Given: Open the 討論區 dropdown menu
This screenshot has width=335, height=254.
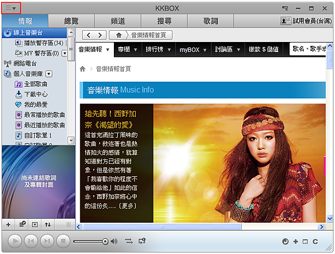Looking at the screenshot, I should tap(228, 50).
